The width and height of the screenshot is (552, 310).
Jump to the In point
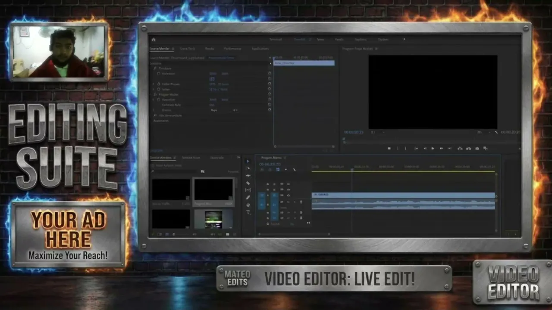416,149
